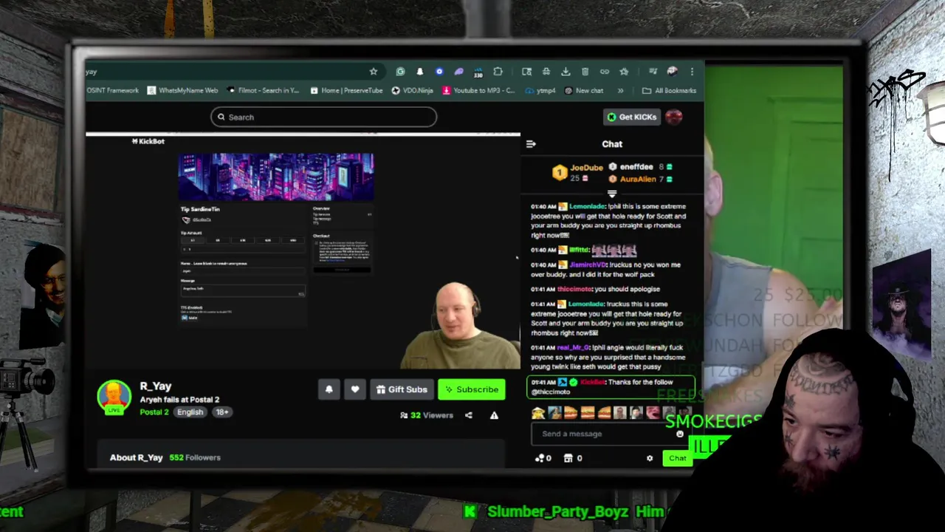945x532 pixels.
Task: Collapse the chat panel with arrow icon
Action: coord(531,144)
